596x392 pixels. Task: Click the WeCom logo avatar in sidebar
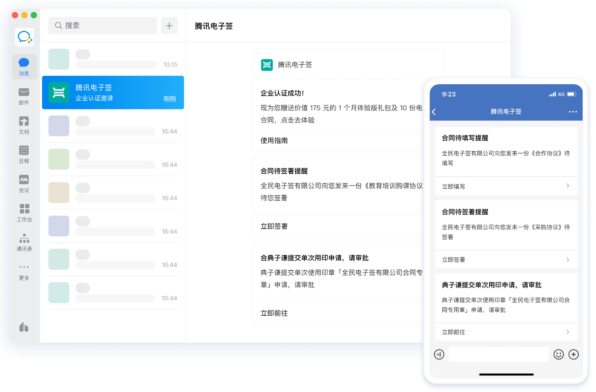pos(24,37)
